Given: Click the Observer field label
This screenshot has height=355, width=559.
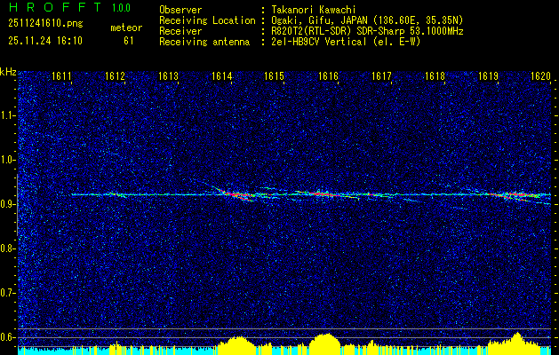Looking at the screenshot, I should point(180,10).
